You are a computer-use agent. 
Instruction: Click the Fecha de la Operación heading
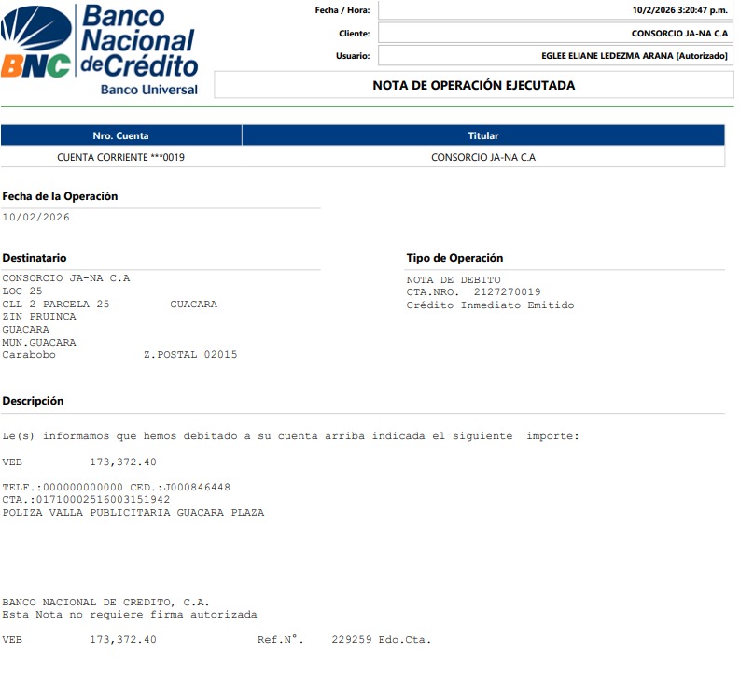[x=60, y=196]
